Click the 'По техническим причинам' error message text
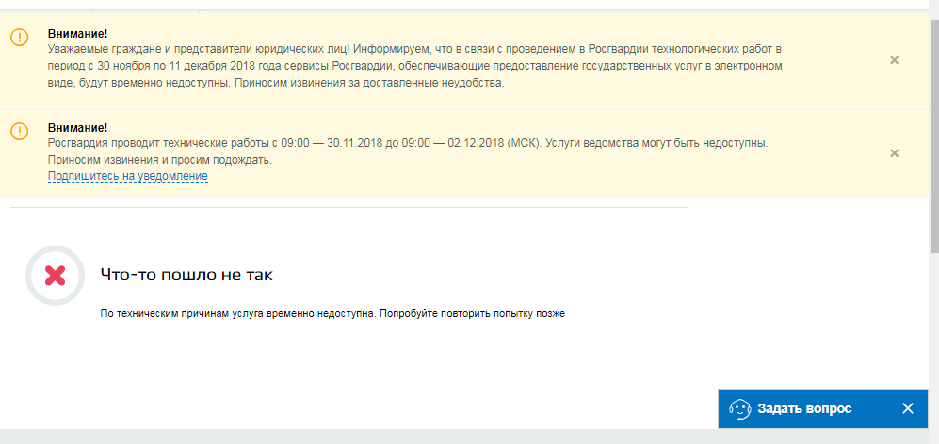This screenshot has width=939, height=444. [x=332, y=313]
